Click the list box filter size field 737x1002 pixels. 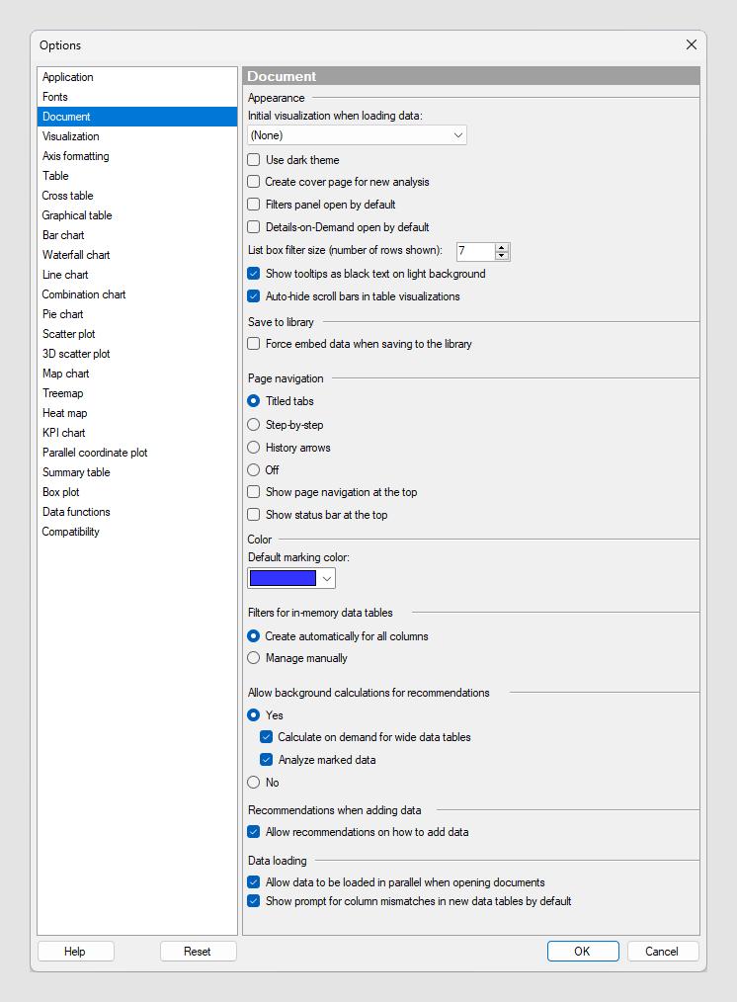(x=474, y=252)
